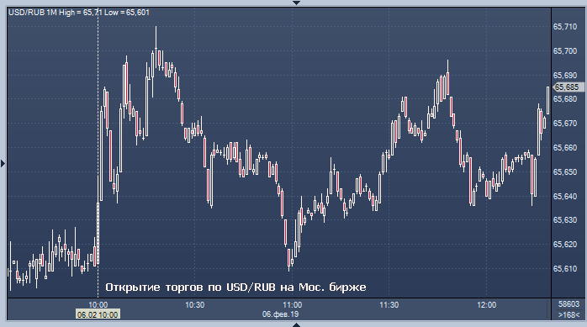Click the 11:30 time axis label
This screenshot has width=587, height=327.
pos(389,305)
